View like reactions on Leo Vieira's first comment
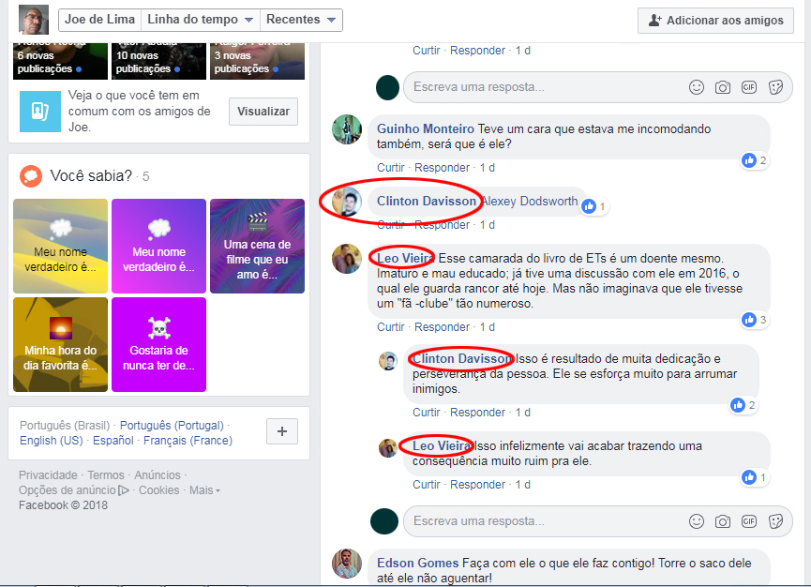 click(754, 320)
